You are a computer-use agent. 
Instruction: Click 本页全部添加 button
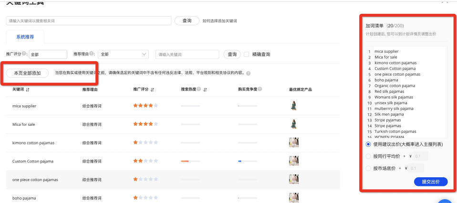coord(27,73)
